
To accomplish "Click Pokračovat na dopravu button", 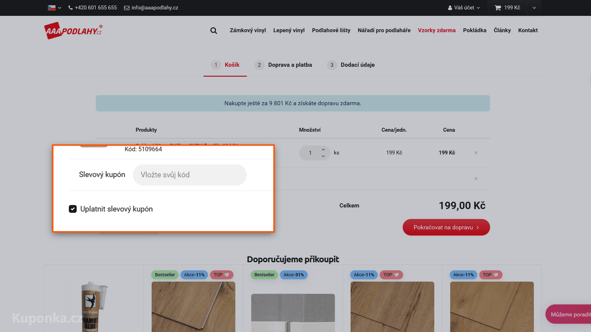I will [446, 227].
